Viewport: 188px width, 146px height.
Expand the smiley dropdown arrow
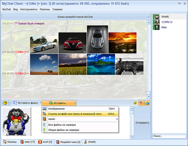tap(10, 103)
